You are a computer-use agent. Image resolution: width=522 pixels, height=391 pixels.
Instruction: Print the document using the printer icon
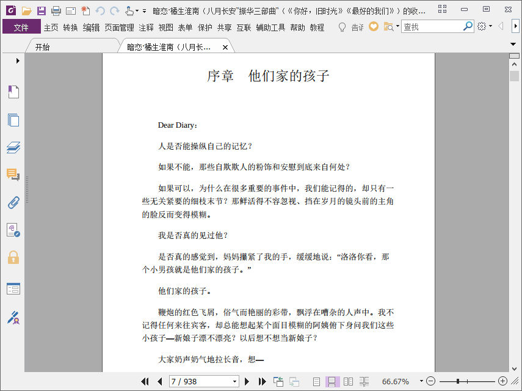56,11
